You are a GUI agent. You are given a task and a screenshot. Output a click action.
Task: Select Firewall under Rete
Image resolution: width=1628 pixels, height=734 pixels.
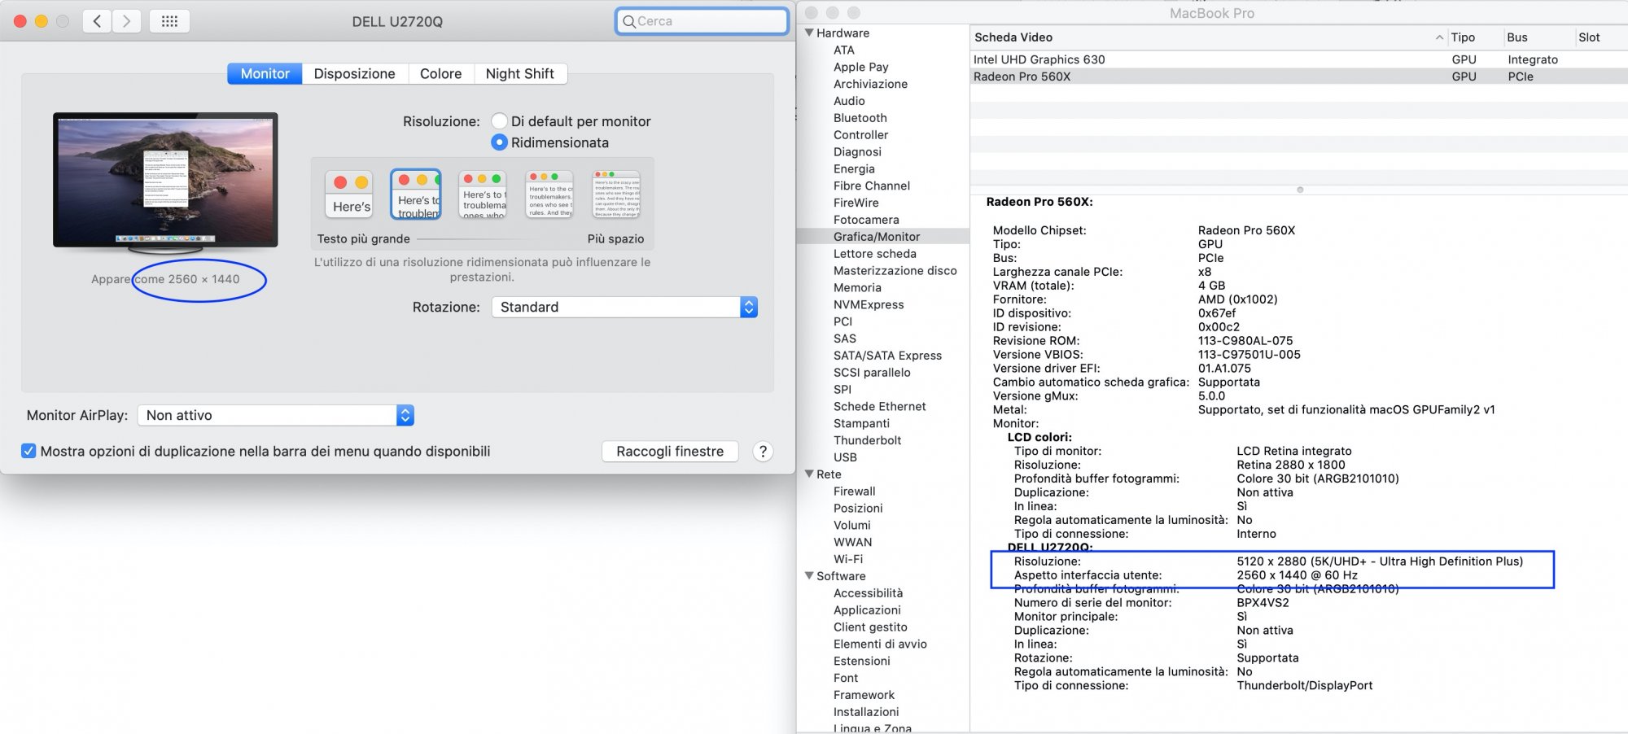(854, 492)
